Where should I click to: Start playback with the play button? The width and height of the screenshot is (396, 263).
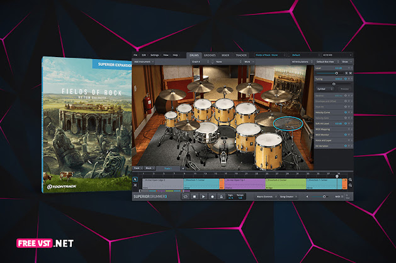[x=203, y=196]
